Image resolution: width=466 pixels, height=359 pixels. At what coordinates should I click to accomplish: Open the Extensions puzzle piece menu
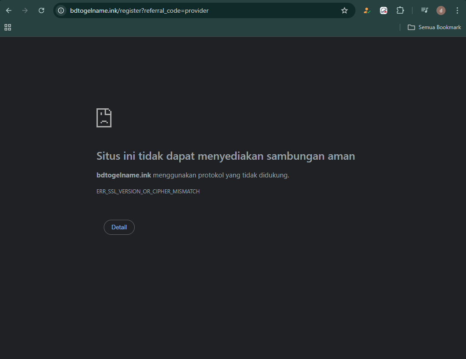[x=400, y=11]
